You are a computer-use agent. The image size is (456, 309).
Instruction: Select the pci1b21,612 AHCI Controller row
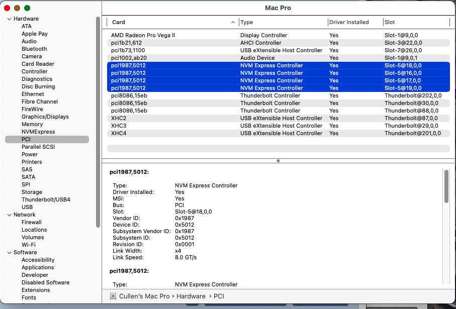(x=279, y=43)
